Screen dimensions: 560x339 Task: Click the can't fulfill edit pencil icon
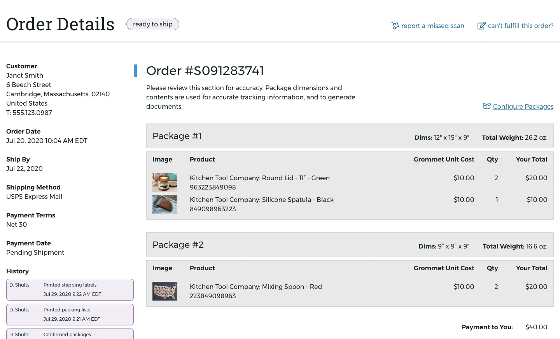481,26
